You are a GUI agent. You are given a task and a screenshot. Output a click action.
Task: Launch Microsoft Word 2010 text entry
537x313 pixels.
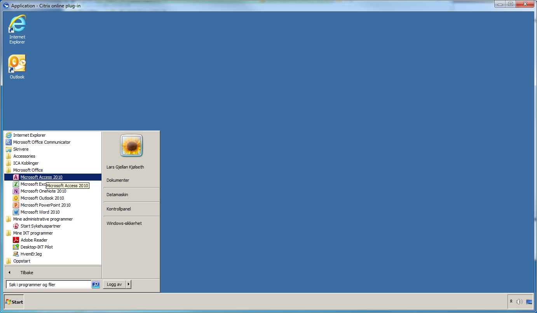click(40, 212)
